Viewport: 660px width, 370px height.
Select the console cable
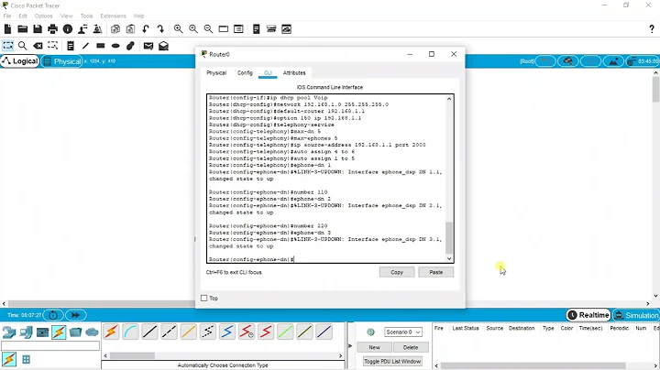point(130,332)
